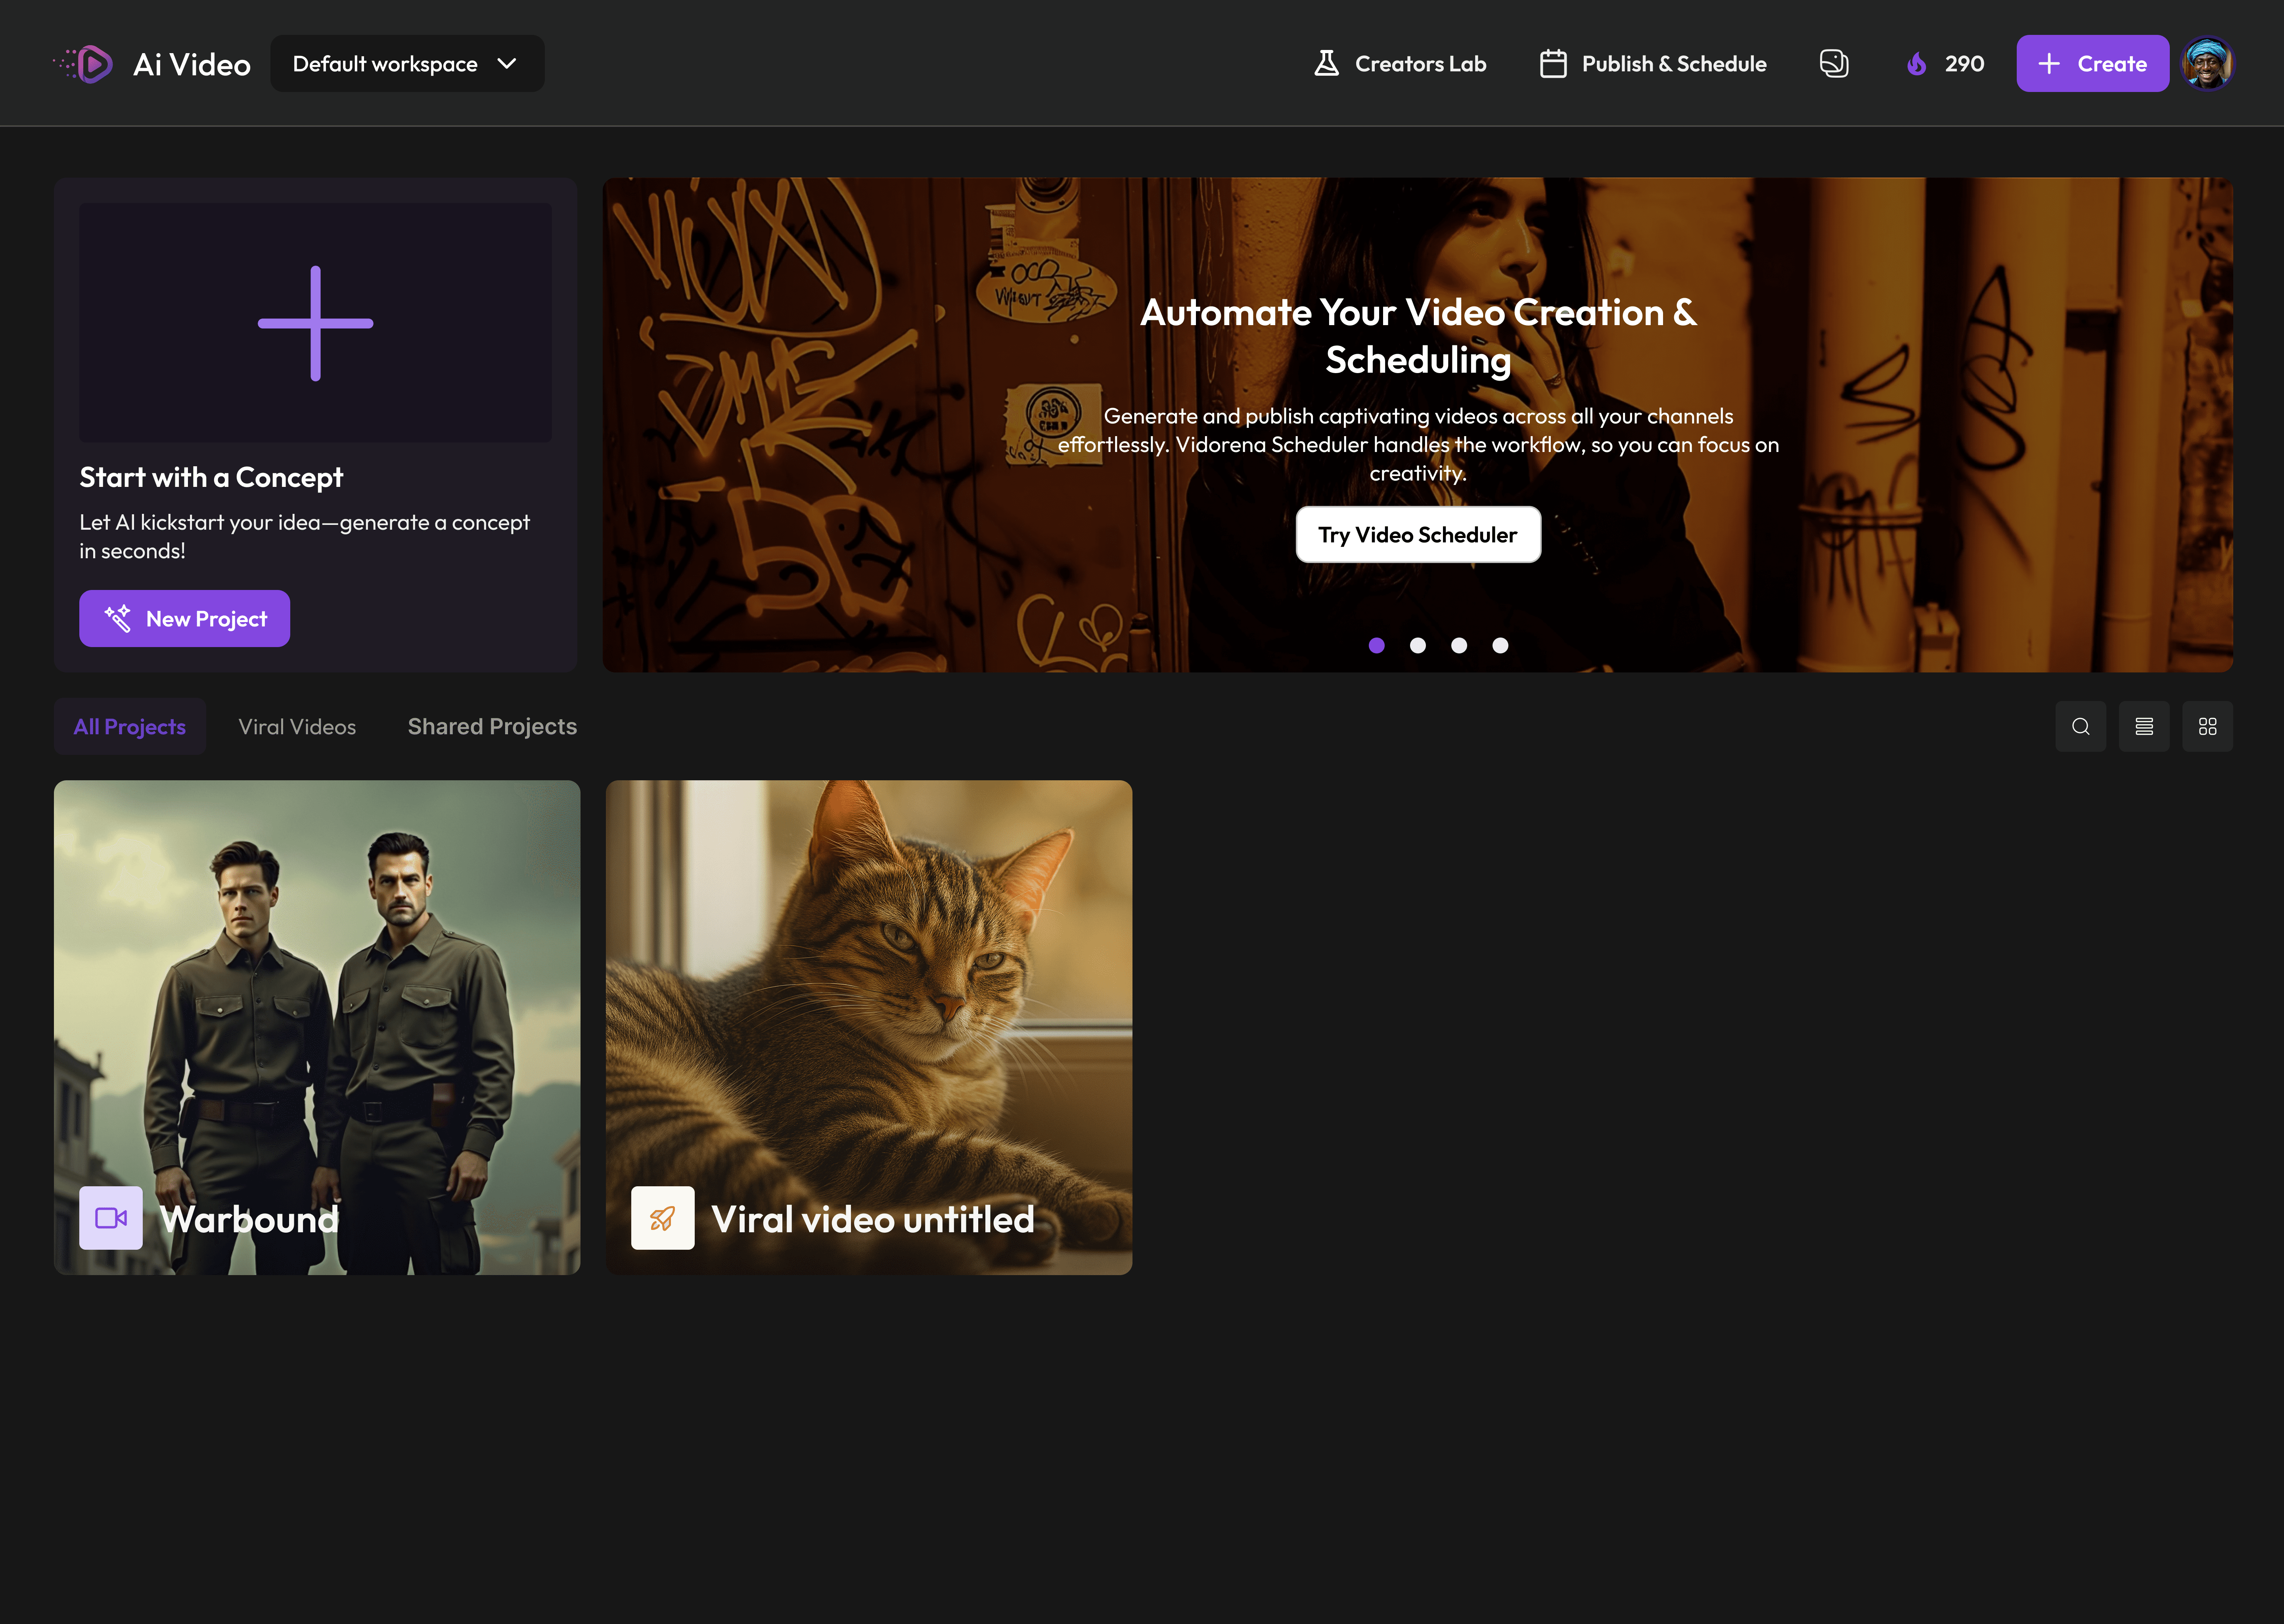Screen dimensions: 2284x1624
Task: Click the flame credits icon
Action: tap(1916, 64)
